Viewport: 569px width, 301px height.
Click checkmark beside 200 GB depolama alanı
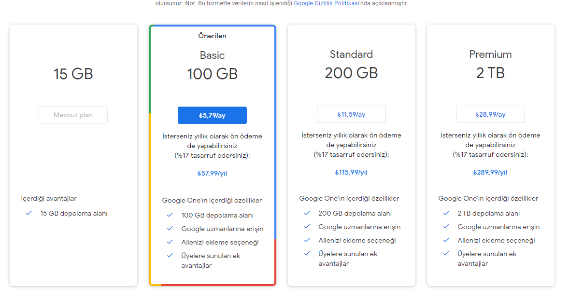pos(307,213)
